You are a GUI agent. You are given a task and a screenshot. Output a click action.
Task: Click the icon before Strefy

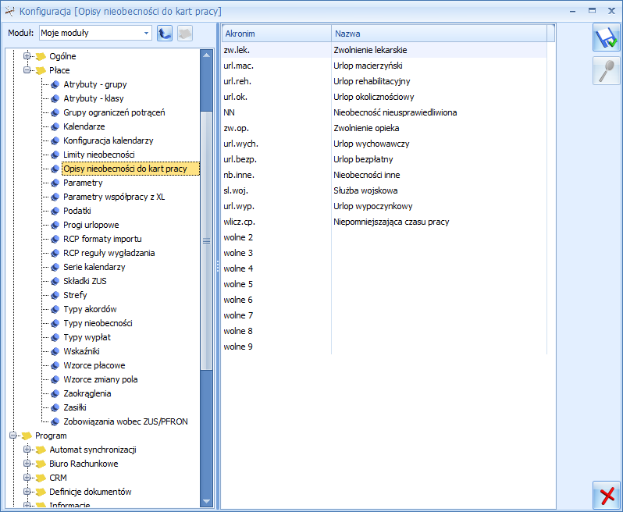click(55, 296)
